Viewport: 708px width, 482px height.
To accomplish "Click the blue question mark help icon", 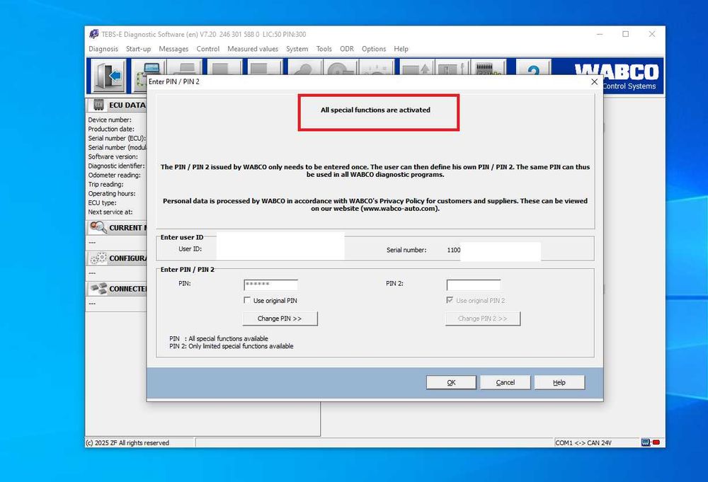I will pos(534,68).
